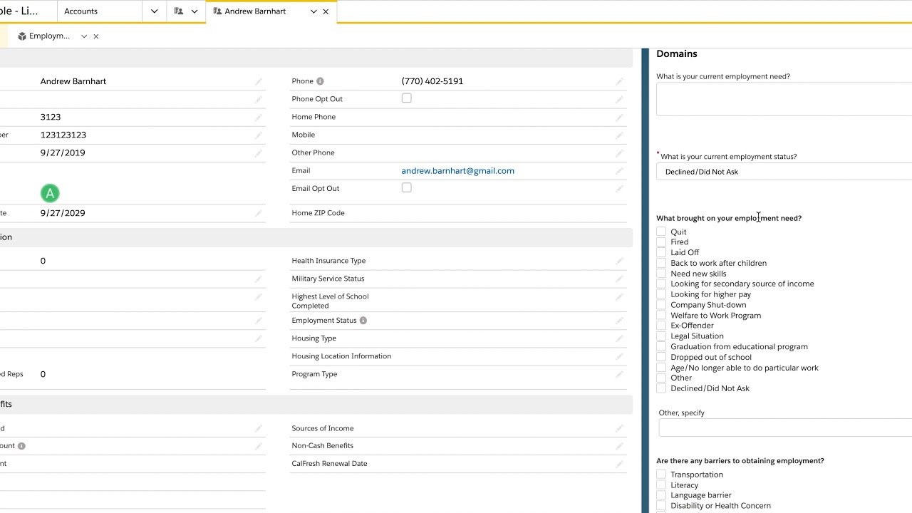Toggle the Email Opt Out checkbox
912x513 pixels.
(x=406, y=187)
